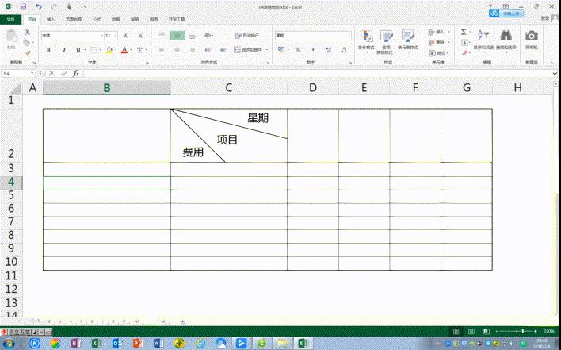Expand the Name Box dropdown arrow
Image resolution: width=561 pixels, height=350 pixels.
coord(32,74)
